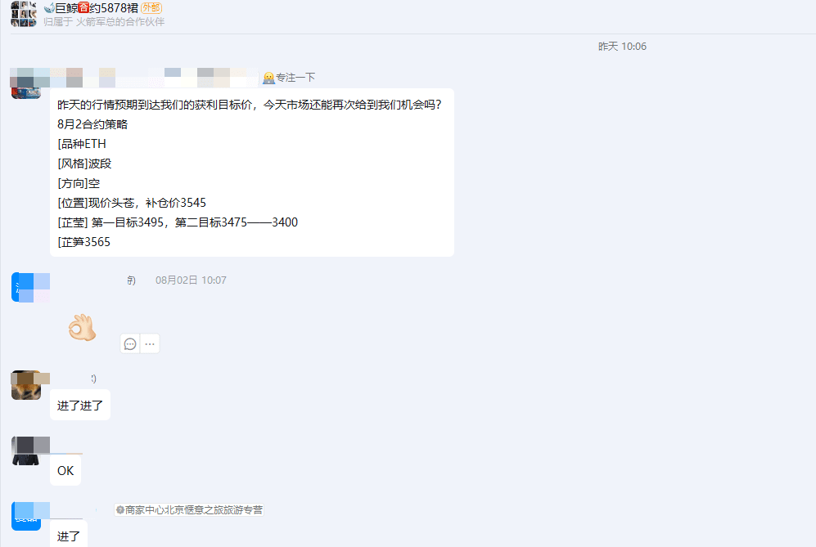Open the more options ellipsis under the OK emoji

click(150, 343)
